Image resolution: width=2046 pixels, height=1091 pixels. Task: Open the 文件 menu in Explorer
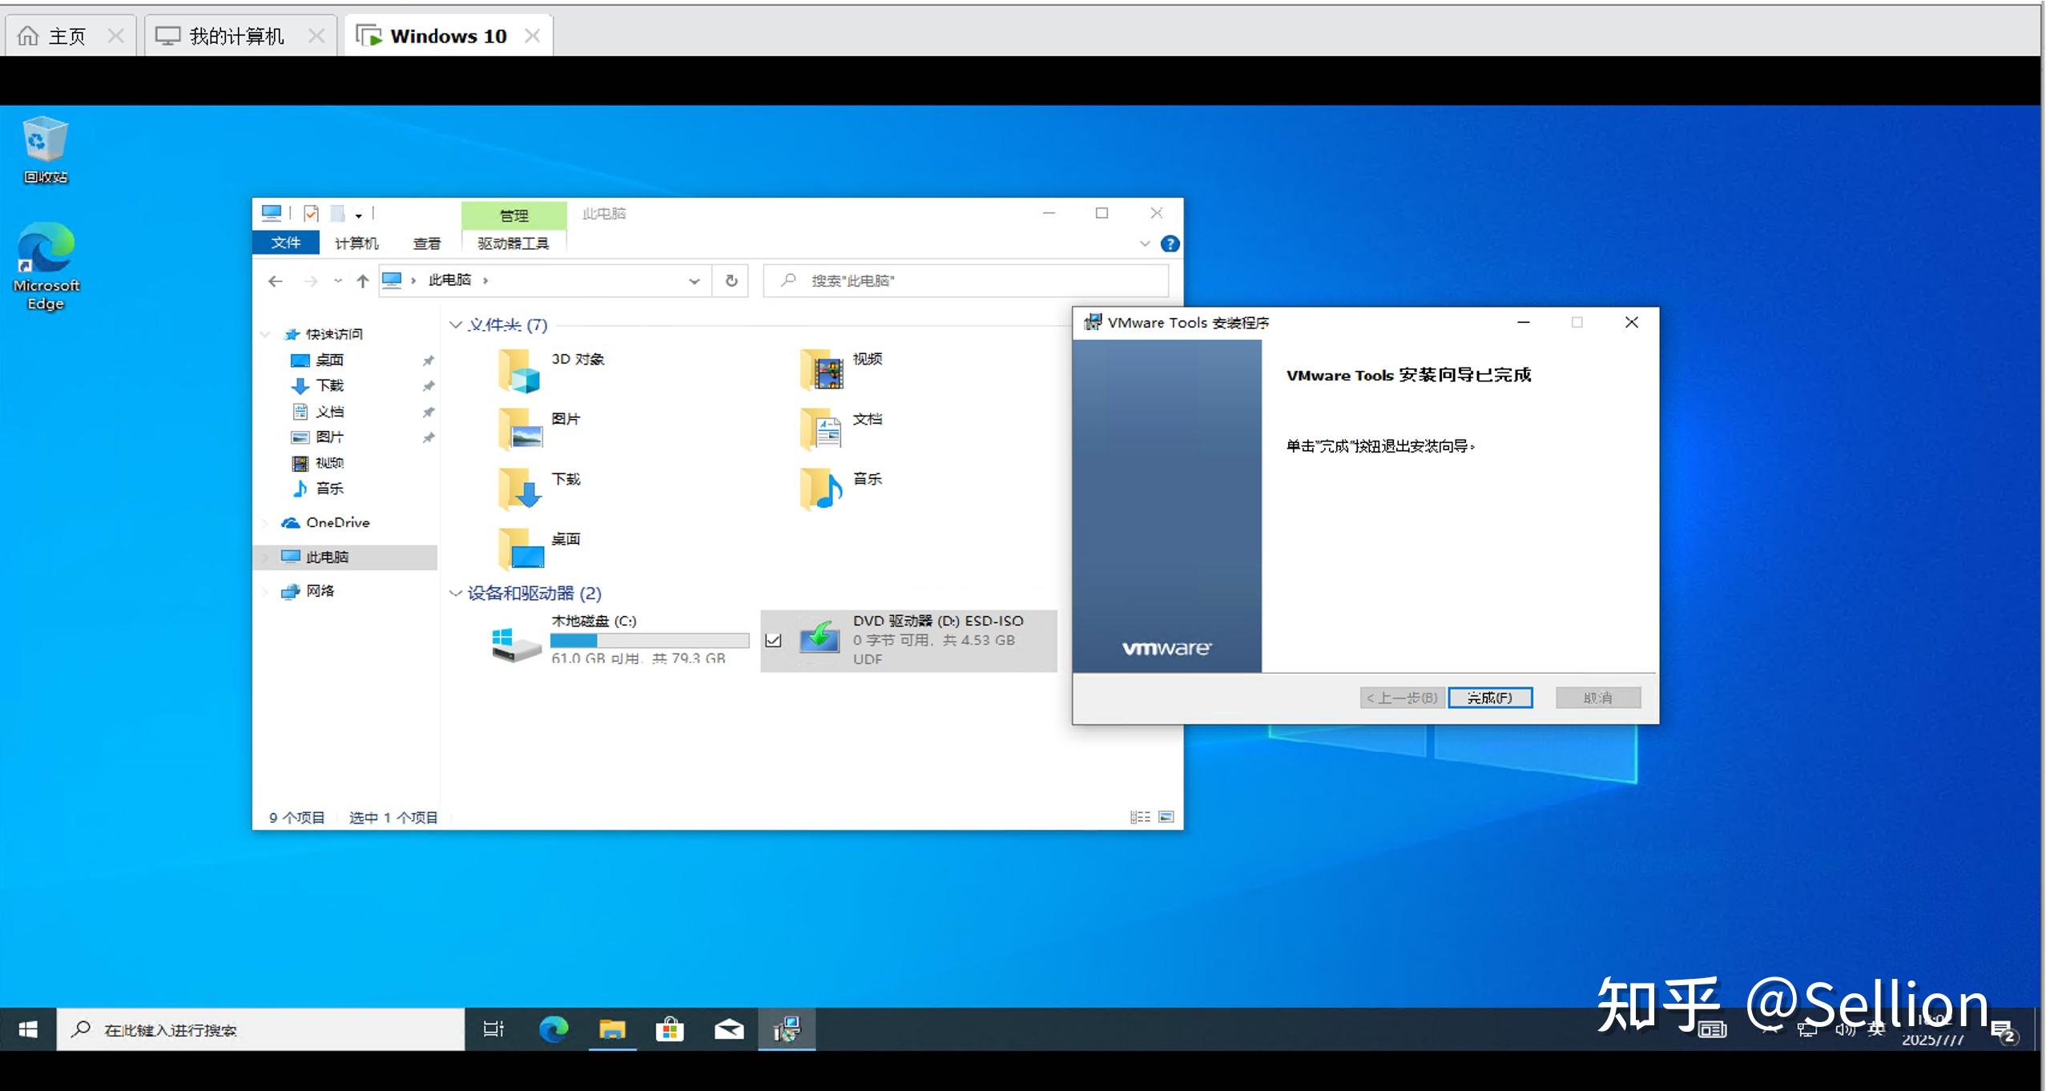pyautogui.click(x=286, y=242)
